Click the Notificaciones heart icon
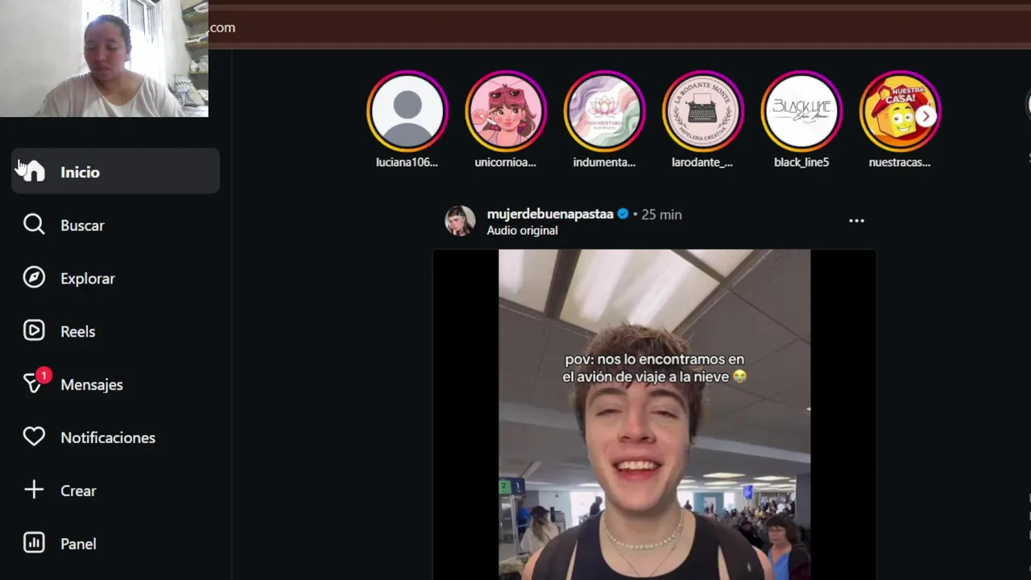Viewport: 1031px width, 580px height. 34,437
